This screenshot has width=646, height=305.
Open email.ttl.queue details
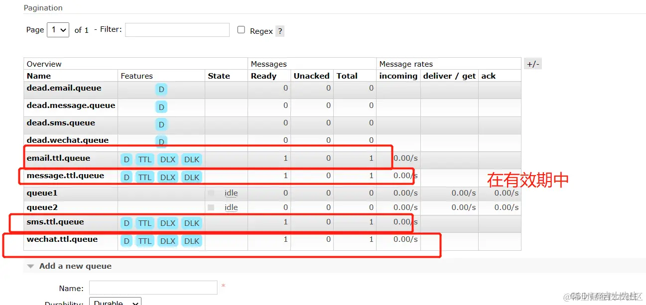pos(58,158)
